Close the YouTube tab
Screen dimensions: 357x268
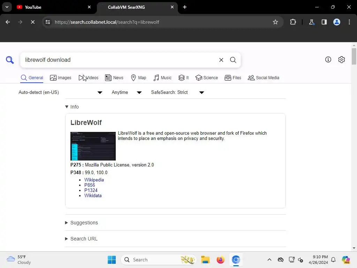pos(89,7)
